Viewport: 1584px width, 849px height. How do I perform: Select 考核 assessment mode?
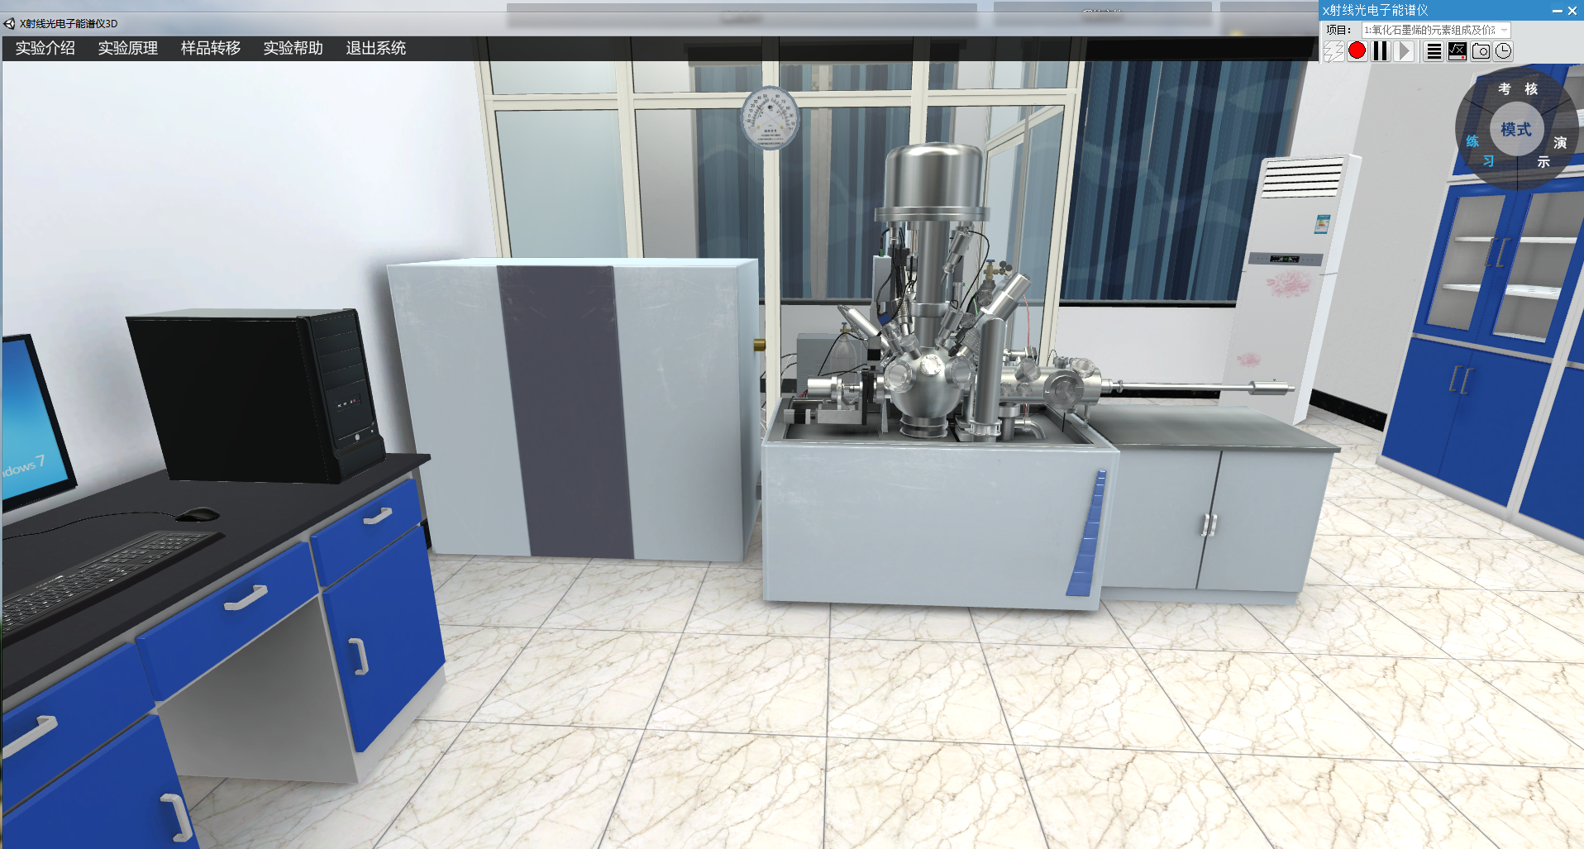click(1518, 88)
